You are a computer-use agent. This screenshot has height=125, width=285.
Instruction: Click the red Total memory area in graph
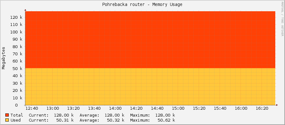[150, 40]
